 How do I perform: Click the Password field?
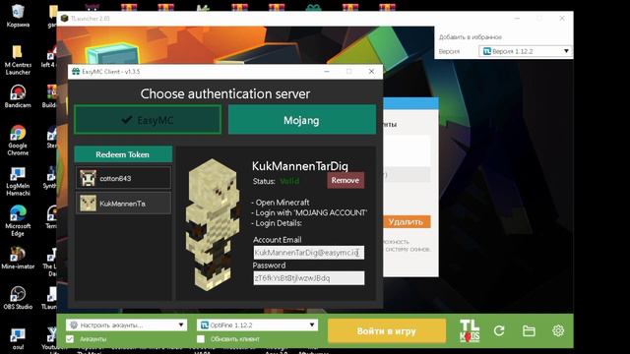point(308,277)
